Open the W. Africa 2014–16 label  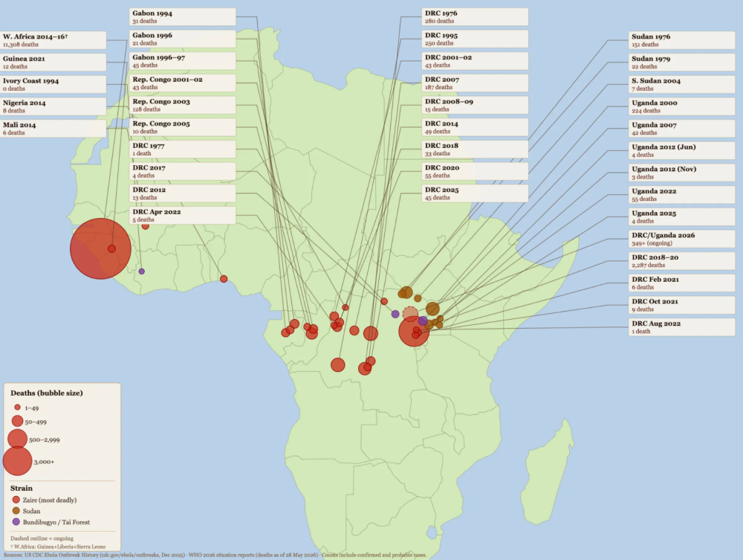[x=53, y=40]
